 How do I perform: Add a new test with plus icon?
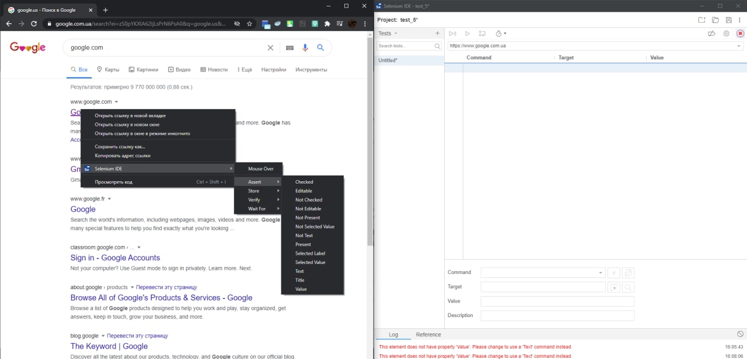(438, 33)
